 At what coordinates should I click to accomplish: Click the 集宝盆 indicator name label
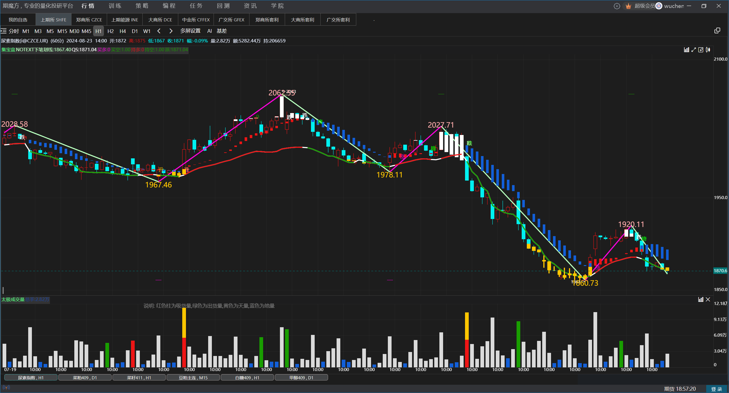pyautogui.click(x=8, y=50)
